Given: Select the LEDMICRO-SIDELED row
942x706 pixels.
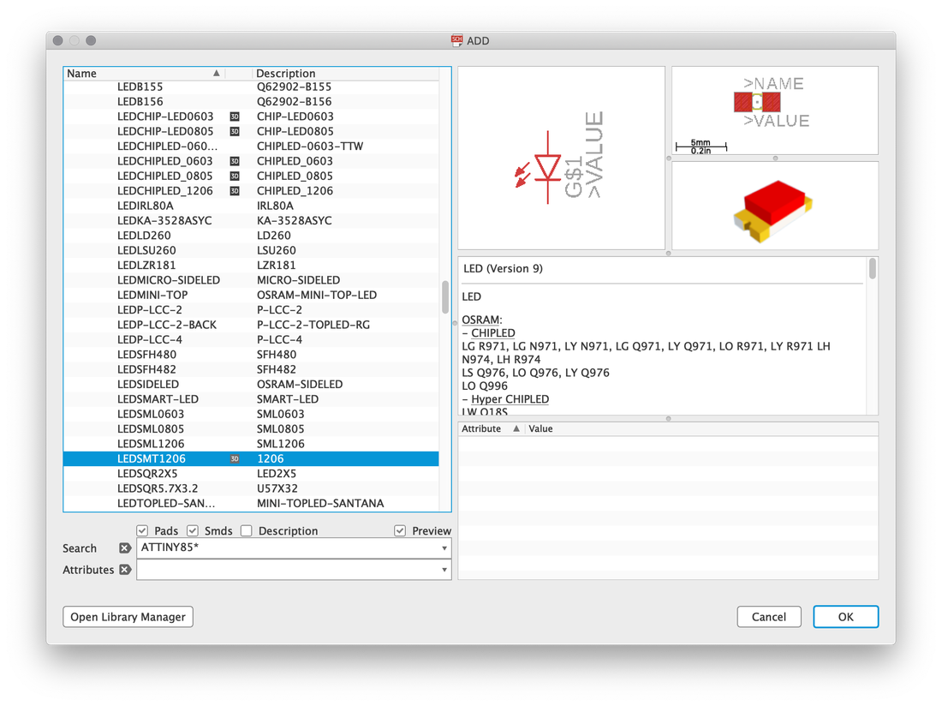Looking at the screenshot, I should (x=251, y=280).
